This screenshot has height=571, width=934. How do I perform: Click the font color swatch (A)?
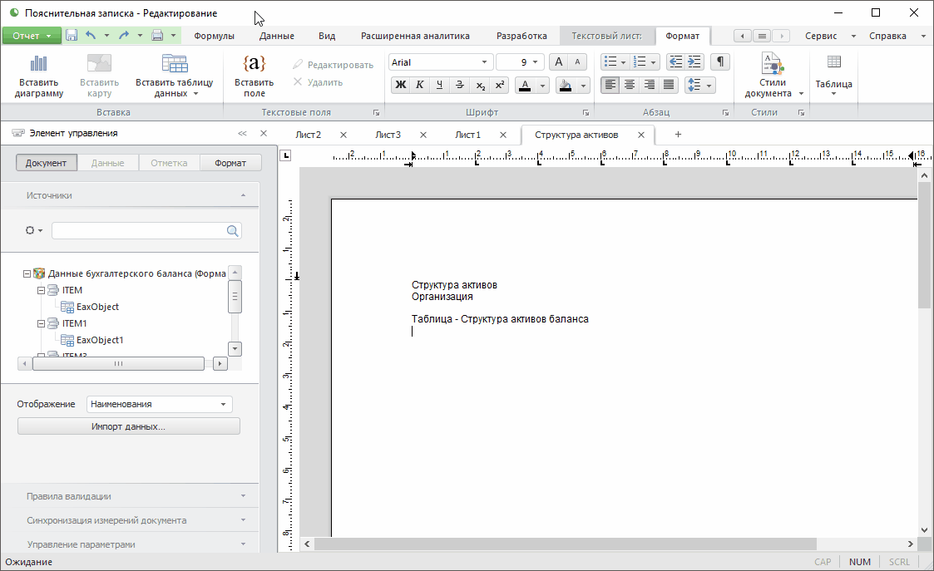524,85
